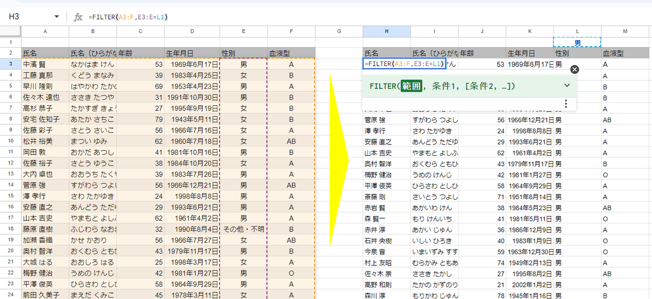The image size is (652, 299).
Task: Click the editing cell H3 with FILTER formula
Action: pos(404,64)
